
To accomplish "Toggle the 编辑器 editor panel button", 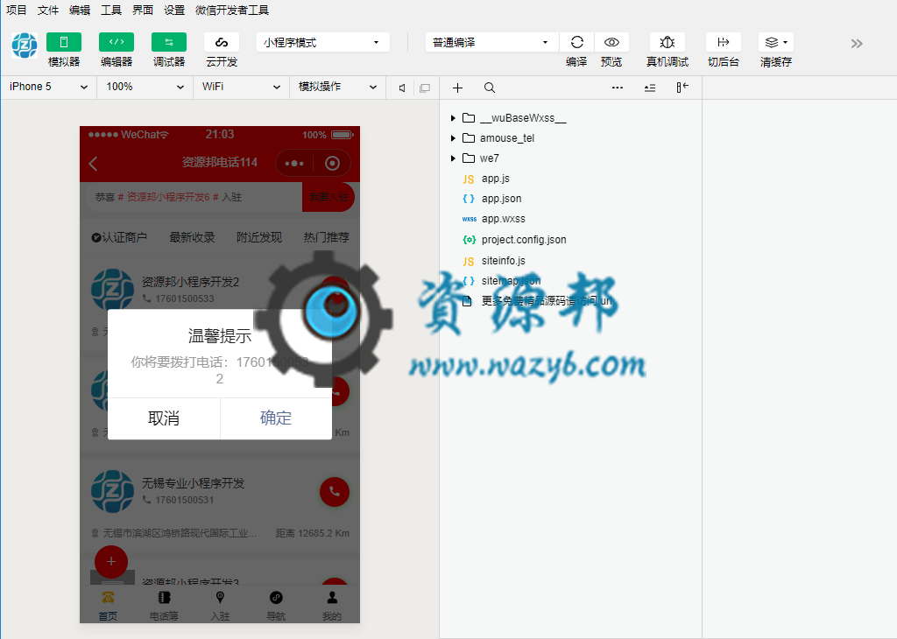I will (x=117, y=42).
